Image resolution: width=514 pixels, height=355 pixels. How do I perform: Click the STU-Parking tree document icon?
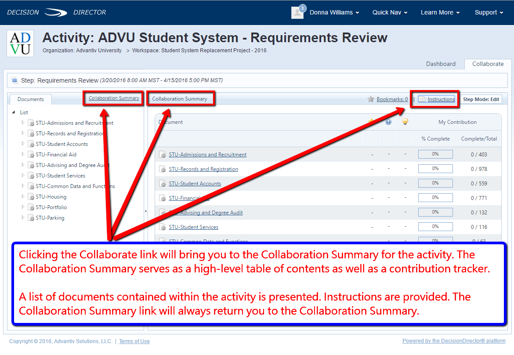coord(31,217)
